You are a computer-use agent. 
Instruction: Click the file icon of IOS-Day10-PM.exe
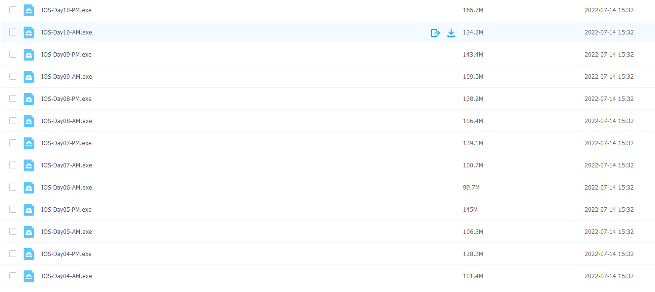(x=29, y=10)
